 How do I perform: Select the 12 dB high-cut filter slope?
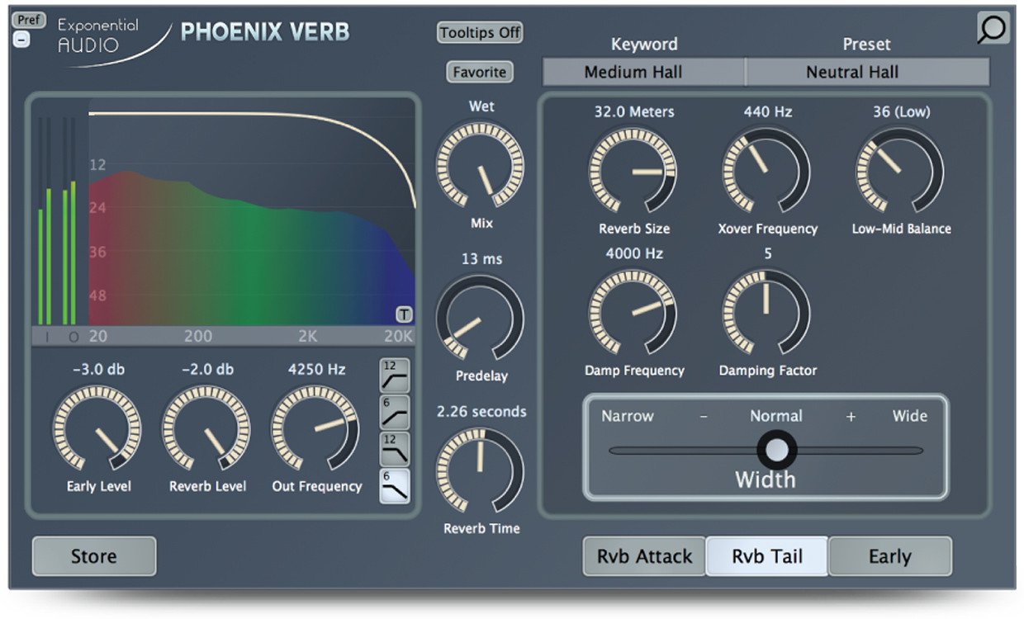click(394, 449)
